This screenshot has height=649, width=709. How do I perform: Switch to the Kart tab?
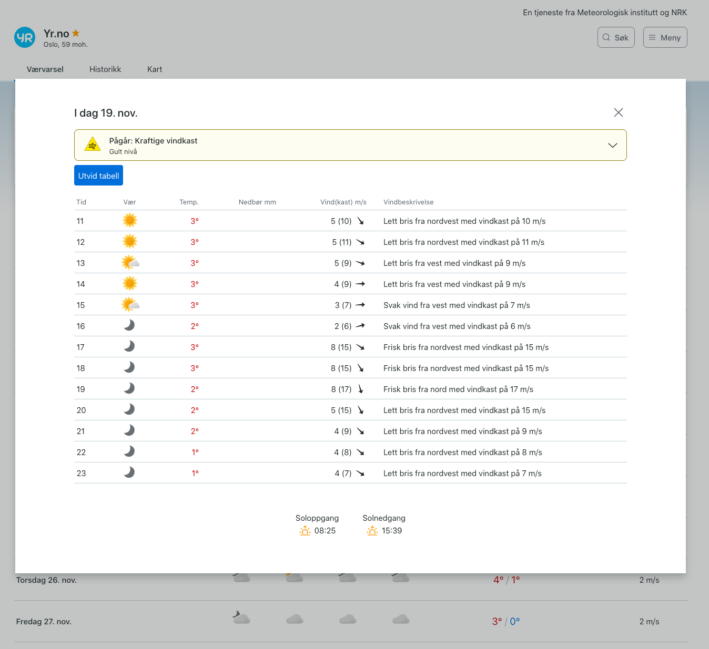click(x=155, y=69)
